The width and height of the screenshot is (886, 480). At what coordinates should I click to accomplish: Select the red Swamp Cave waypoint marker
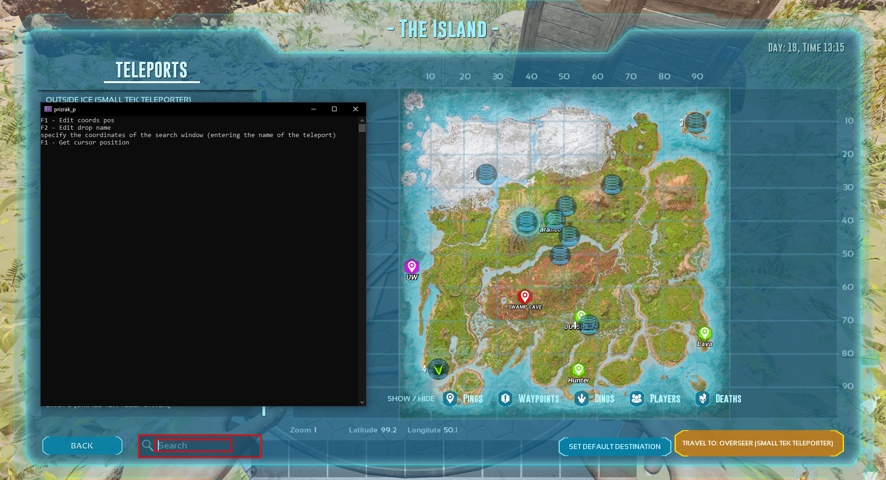[x=524, y=296]
